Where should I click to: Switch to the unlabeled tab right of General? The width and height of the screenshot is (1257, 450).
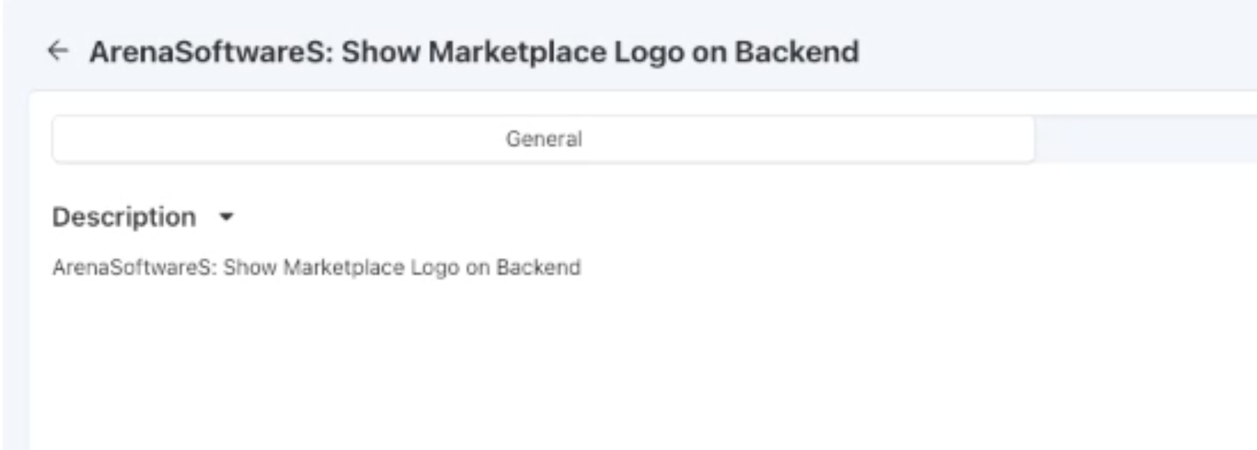coord(1146,139)
